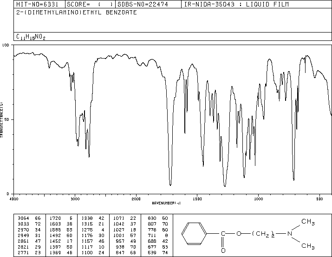This screenshot has width=332, height=257.
Task: Click the TRANSMITTANCE y-axis label
Action: [x=1, y=120]
